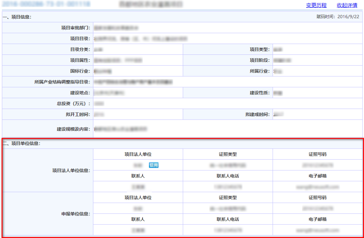The width and height of the screenshot is (364, 238).
Task: Collapse details via 收起详情 link
Action: coord(347,5)
